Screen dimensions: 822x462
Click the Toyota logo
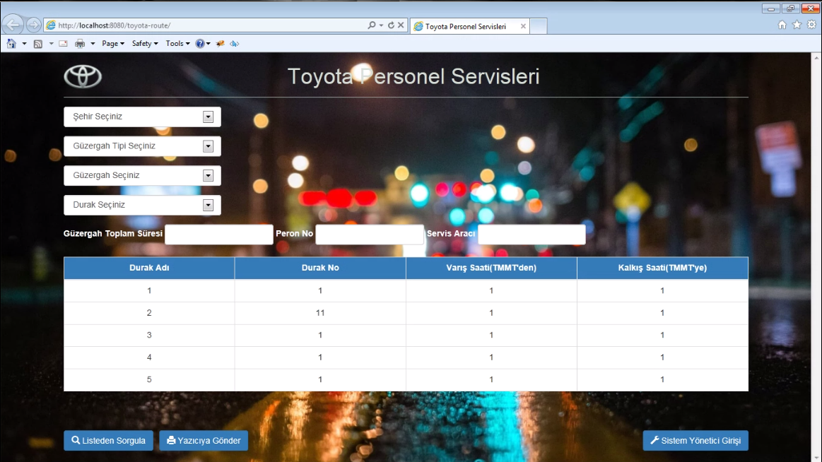click(83, 76)
